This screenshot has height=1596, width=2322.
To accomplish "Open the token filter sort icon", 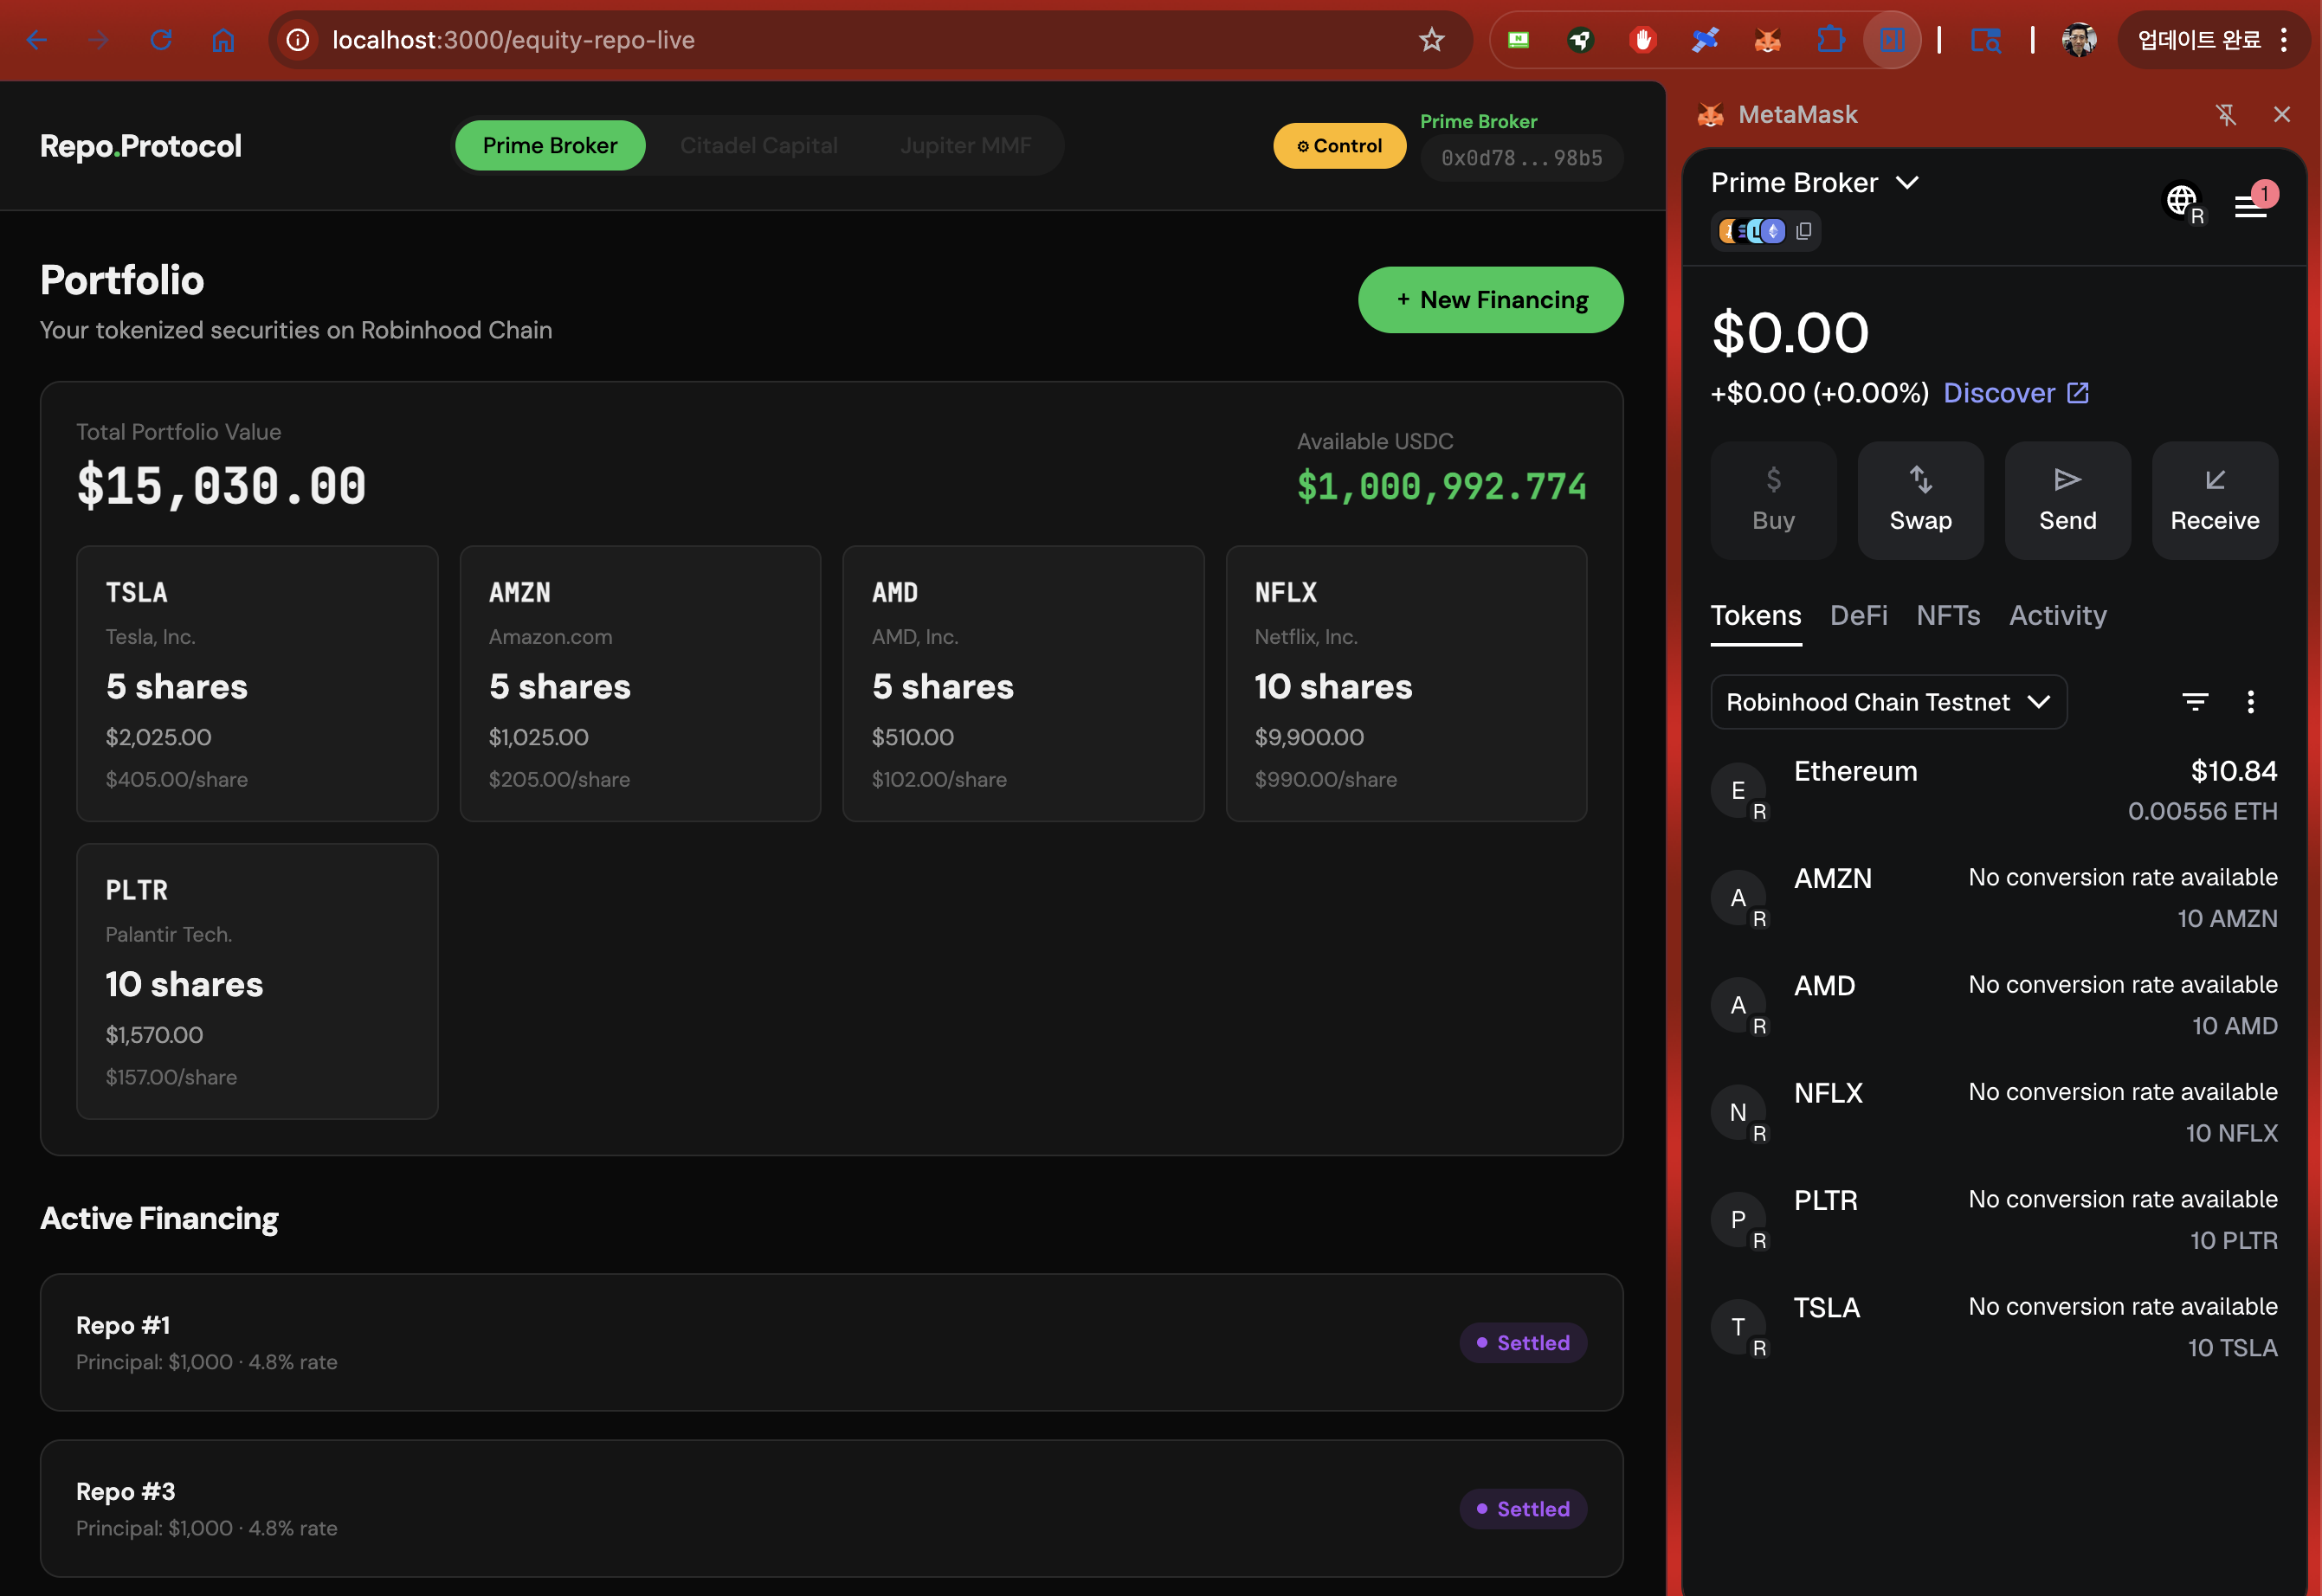I will tap(2195, 702).
